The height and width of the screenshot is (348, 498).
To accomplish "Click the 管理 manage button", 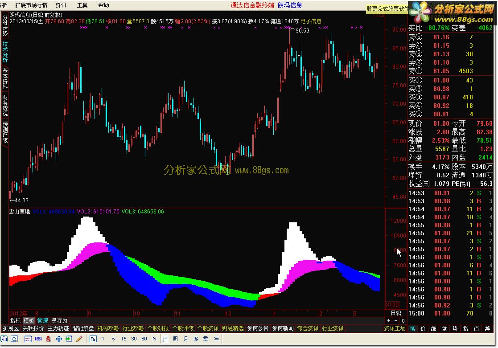I will point(42,321).
